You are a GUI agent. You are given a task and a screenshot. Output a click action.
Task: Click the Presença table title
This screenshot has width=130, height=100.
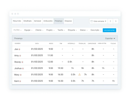18,38
